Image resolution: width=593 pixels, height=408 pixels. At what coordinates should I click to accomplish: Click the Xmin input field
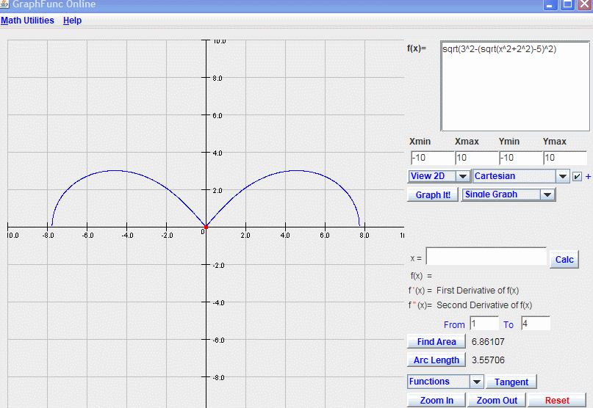pyautogui.click(x=432, y=158)
